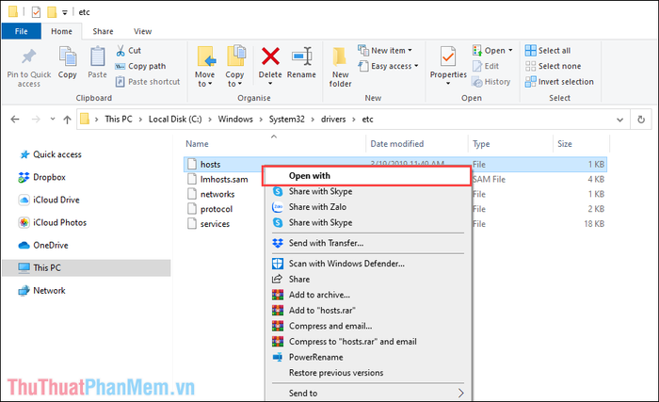Click Invert selection
This screenshot has height=402, width=659.
pos(559,82)
